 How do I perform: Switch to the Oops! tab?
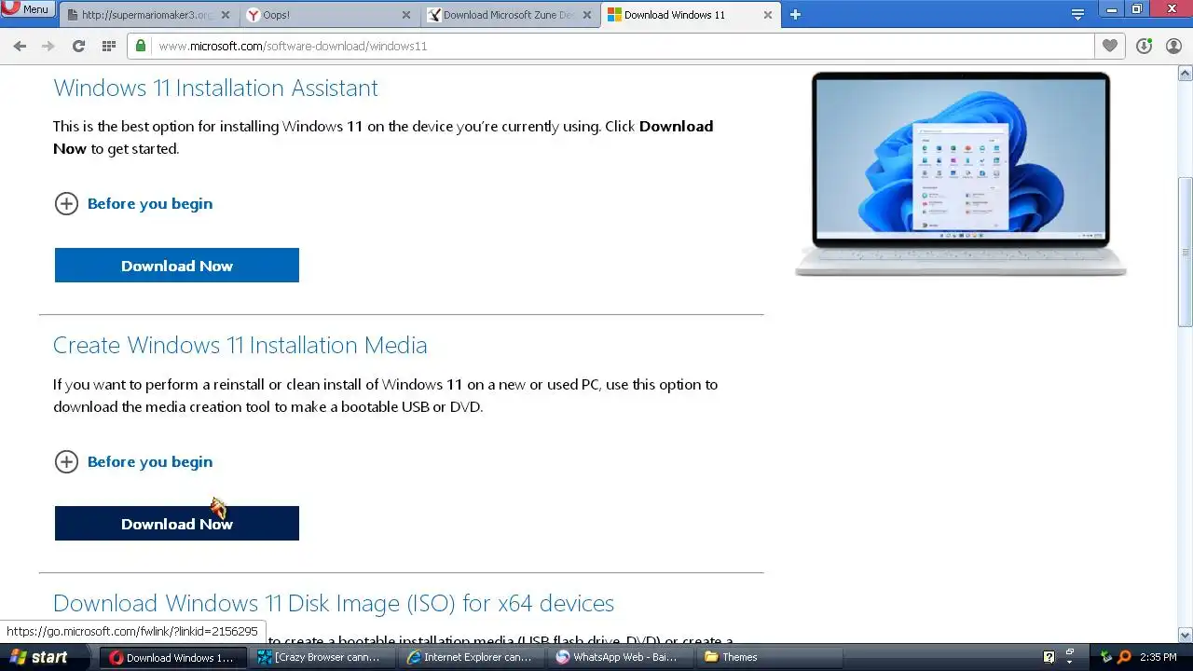pos(328,15)
